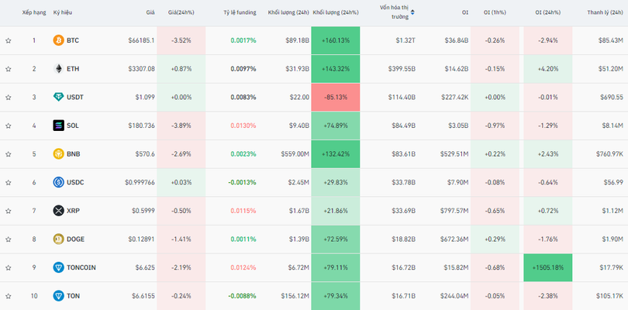Click the green +1505.18% TONCOIN OI cell
Screen dimensions: 628x310
tap(548, 268)
